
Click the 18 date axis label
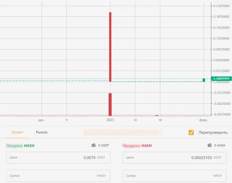[160, 120]
